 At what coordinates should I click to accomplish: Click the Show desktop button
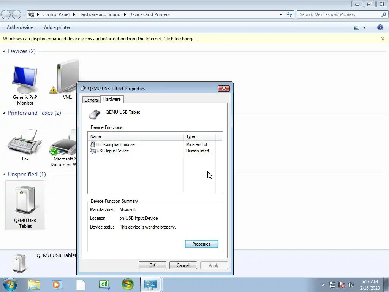(x=387, y=284)
